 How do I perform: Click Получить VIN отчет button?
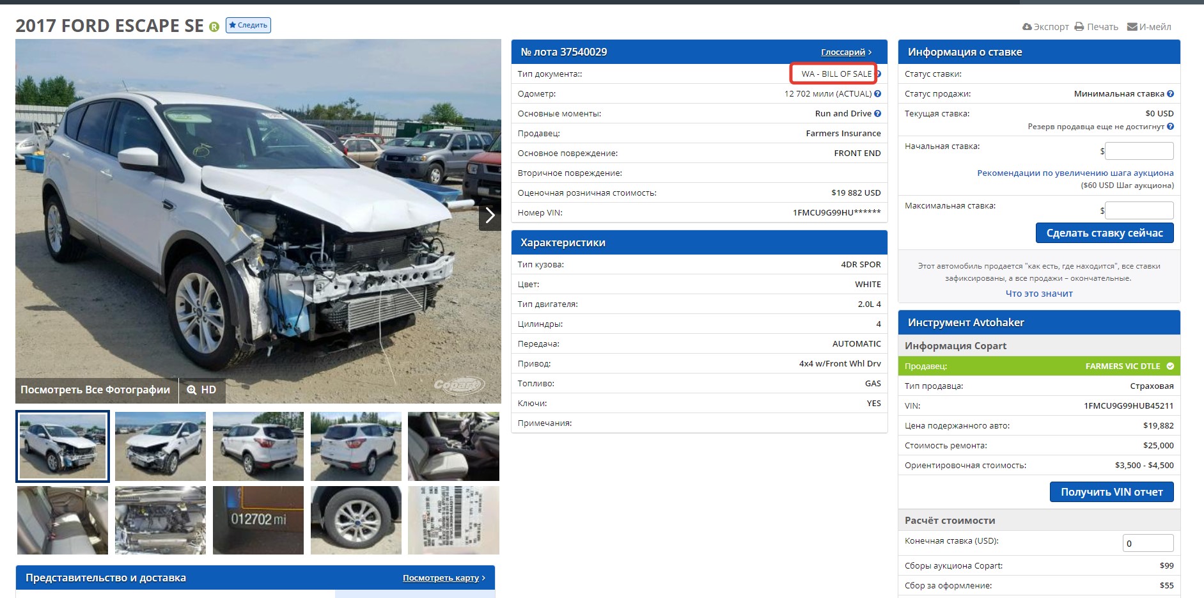(x=1111, y=492)
